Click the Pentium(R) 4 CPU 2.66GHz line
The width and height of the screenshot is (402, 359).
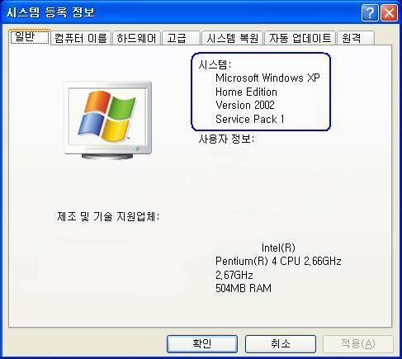(x=278, y=261)
